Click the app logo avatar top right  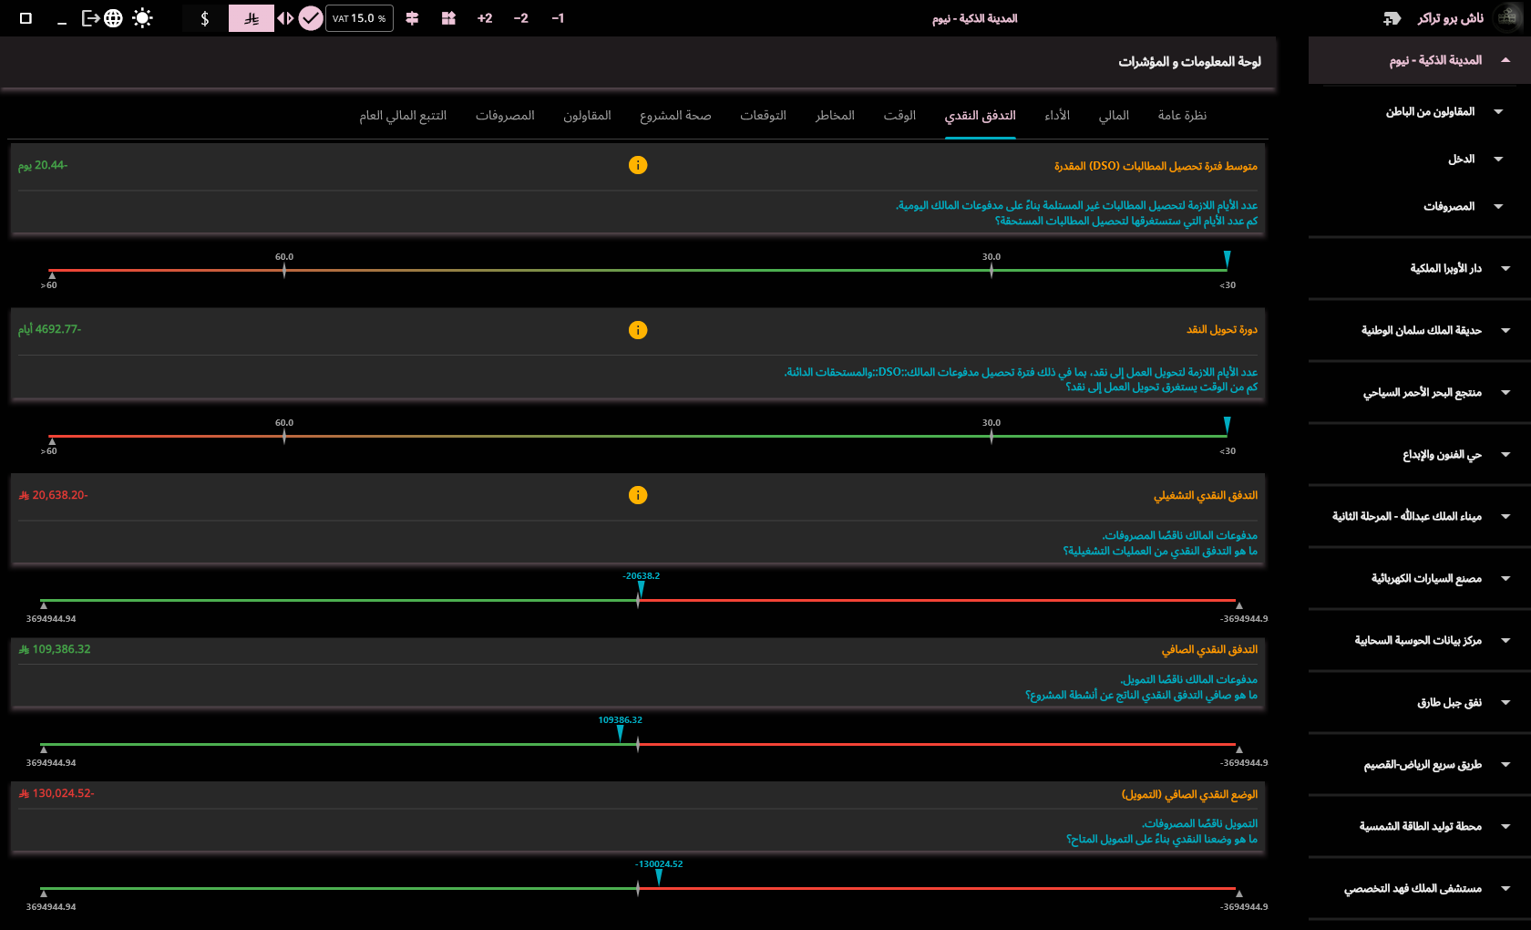point(1506,18)
